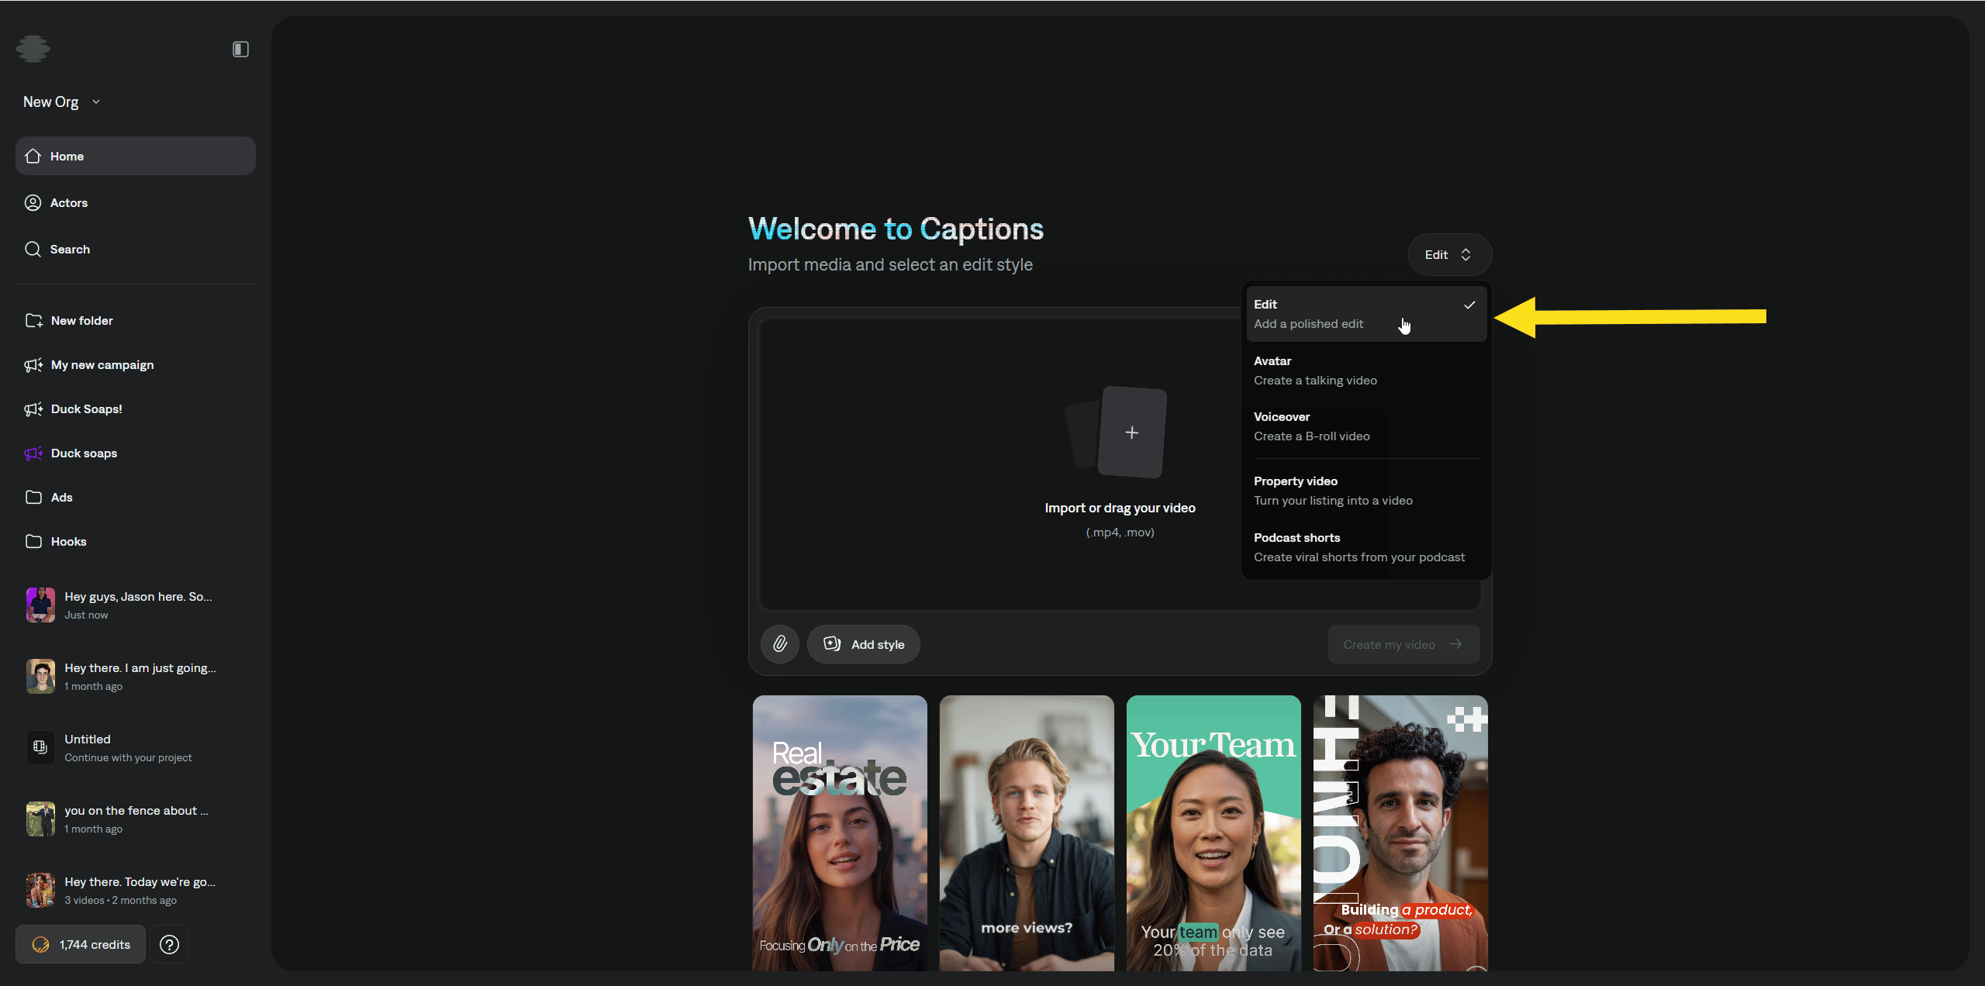The image size is (1985, 986).
Task: Click 'Import media and select an edit style'
Action: click(x=890, y=264)
